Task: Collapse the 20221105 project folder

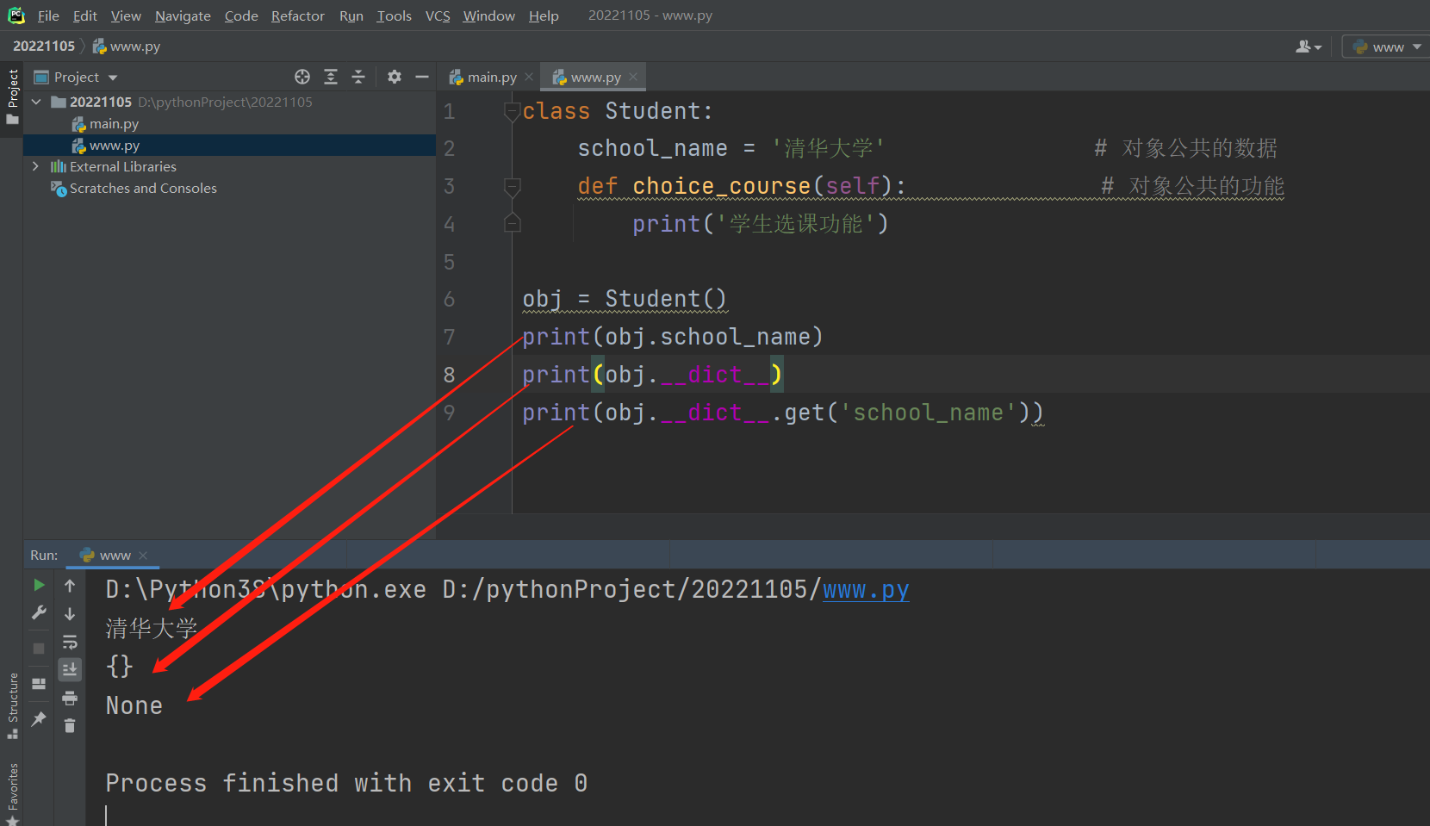Action: tap(36, 102)
